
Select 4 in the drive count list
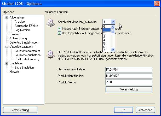tap(107, 40)
